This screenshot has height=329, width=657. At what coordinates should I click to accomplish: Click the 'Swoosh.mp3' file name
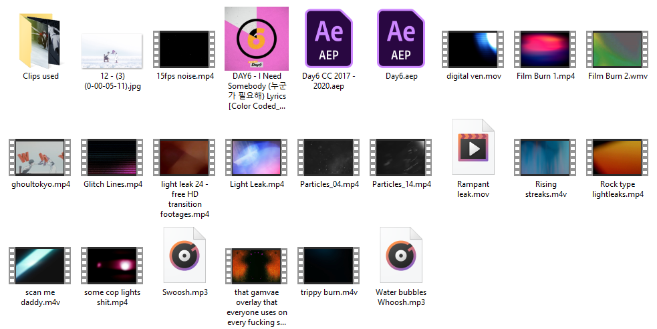[185, 292]
